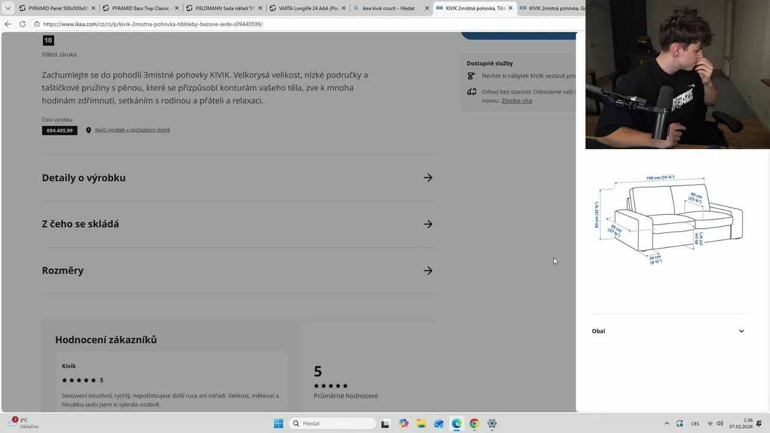Click the furniture removal service icon

[x=471, y=92]
